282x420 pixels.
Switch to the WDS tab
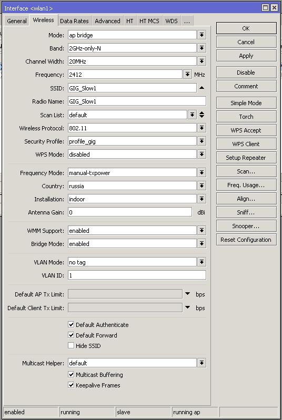click(x=172, y=21)
